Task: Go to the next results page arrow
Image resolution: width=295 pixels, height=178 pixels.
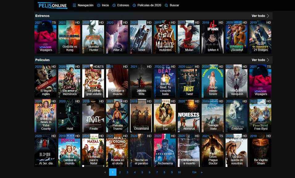Action: click(x=202, y=172)
